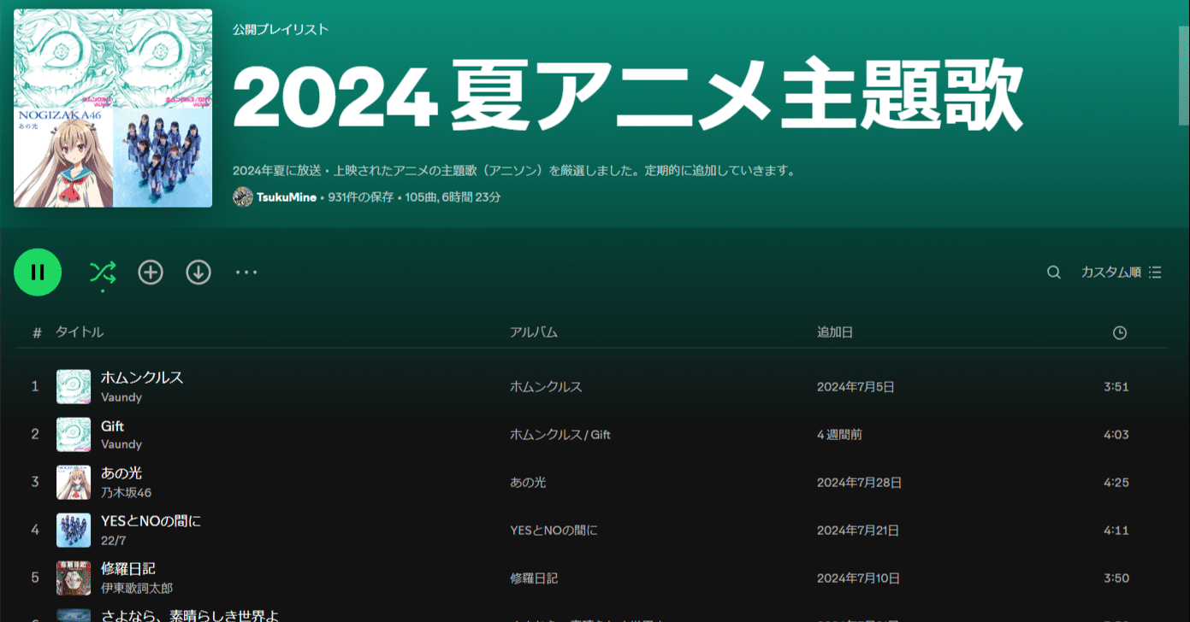The image size is (1190, 622).
Task: Open the あの光 album link
Action: tap(528, 483)
